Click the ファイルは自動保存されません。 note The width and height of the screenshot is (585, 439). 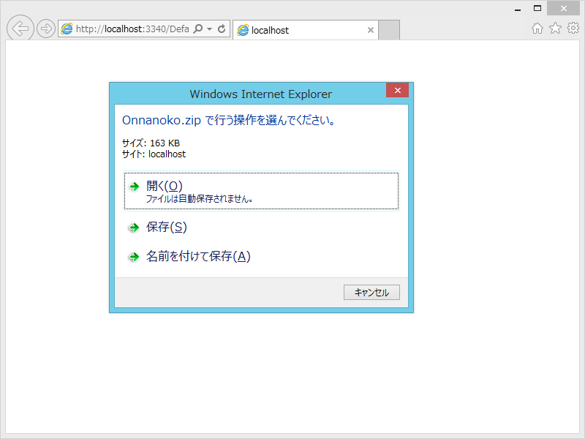click(200, 199)
